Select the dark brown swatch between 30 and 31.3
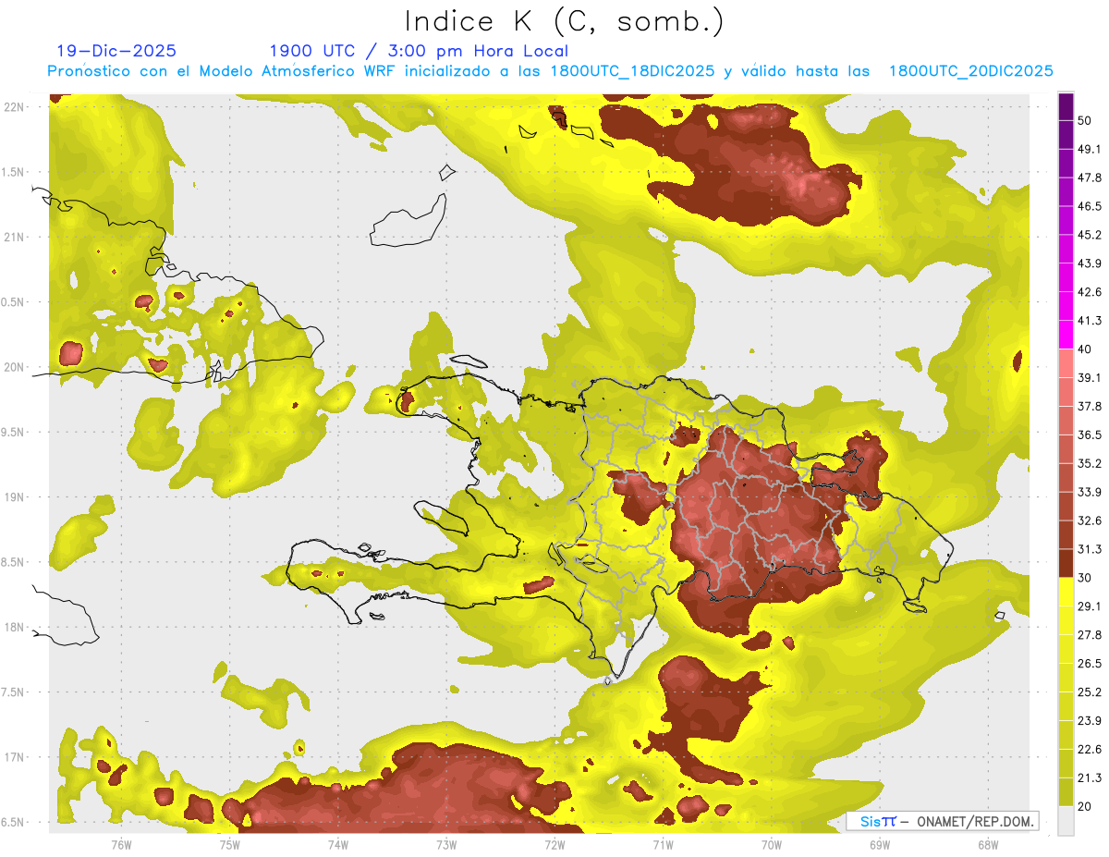Viewport: 1109px width, 857px height. click(x=1066, y=564)
